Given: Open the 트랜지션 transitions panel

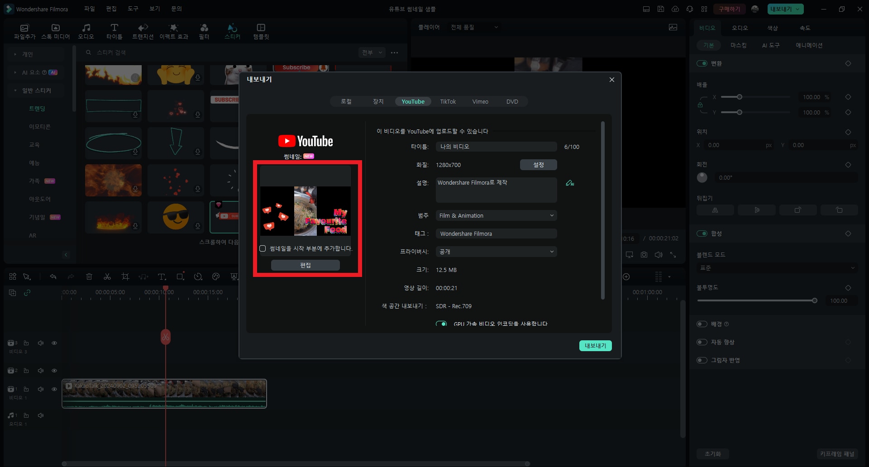Looking at the screenshot, I should coord(143,31).
